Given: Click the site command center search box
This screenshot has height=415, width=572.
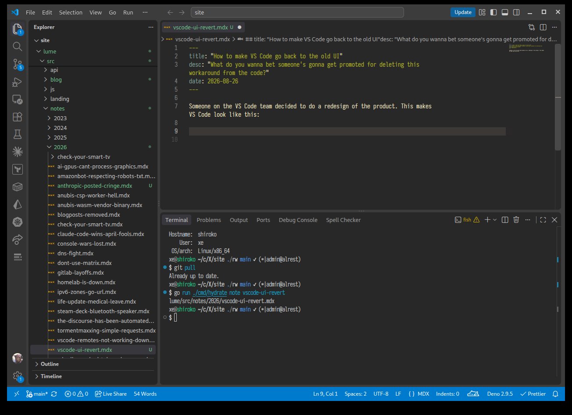Looking at the screenshot, I should pyautogui.click(x=297, y=12).
